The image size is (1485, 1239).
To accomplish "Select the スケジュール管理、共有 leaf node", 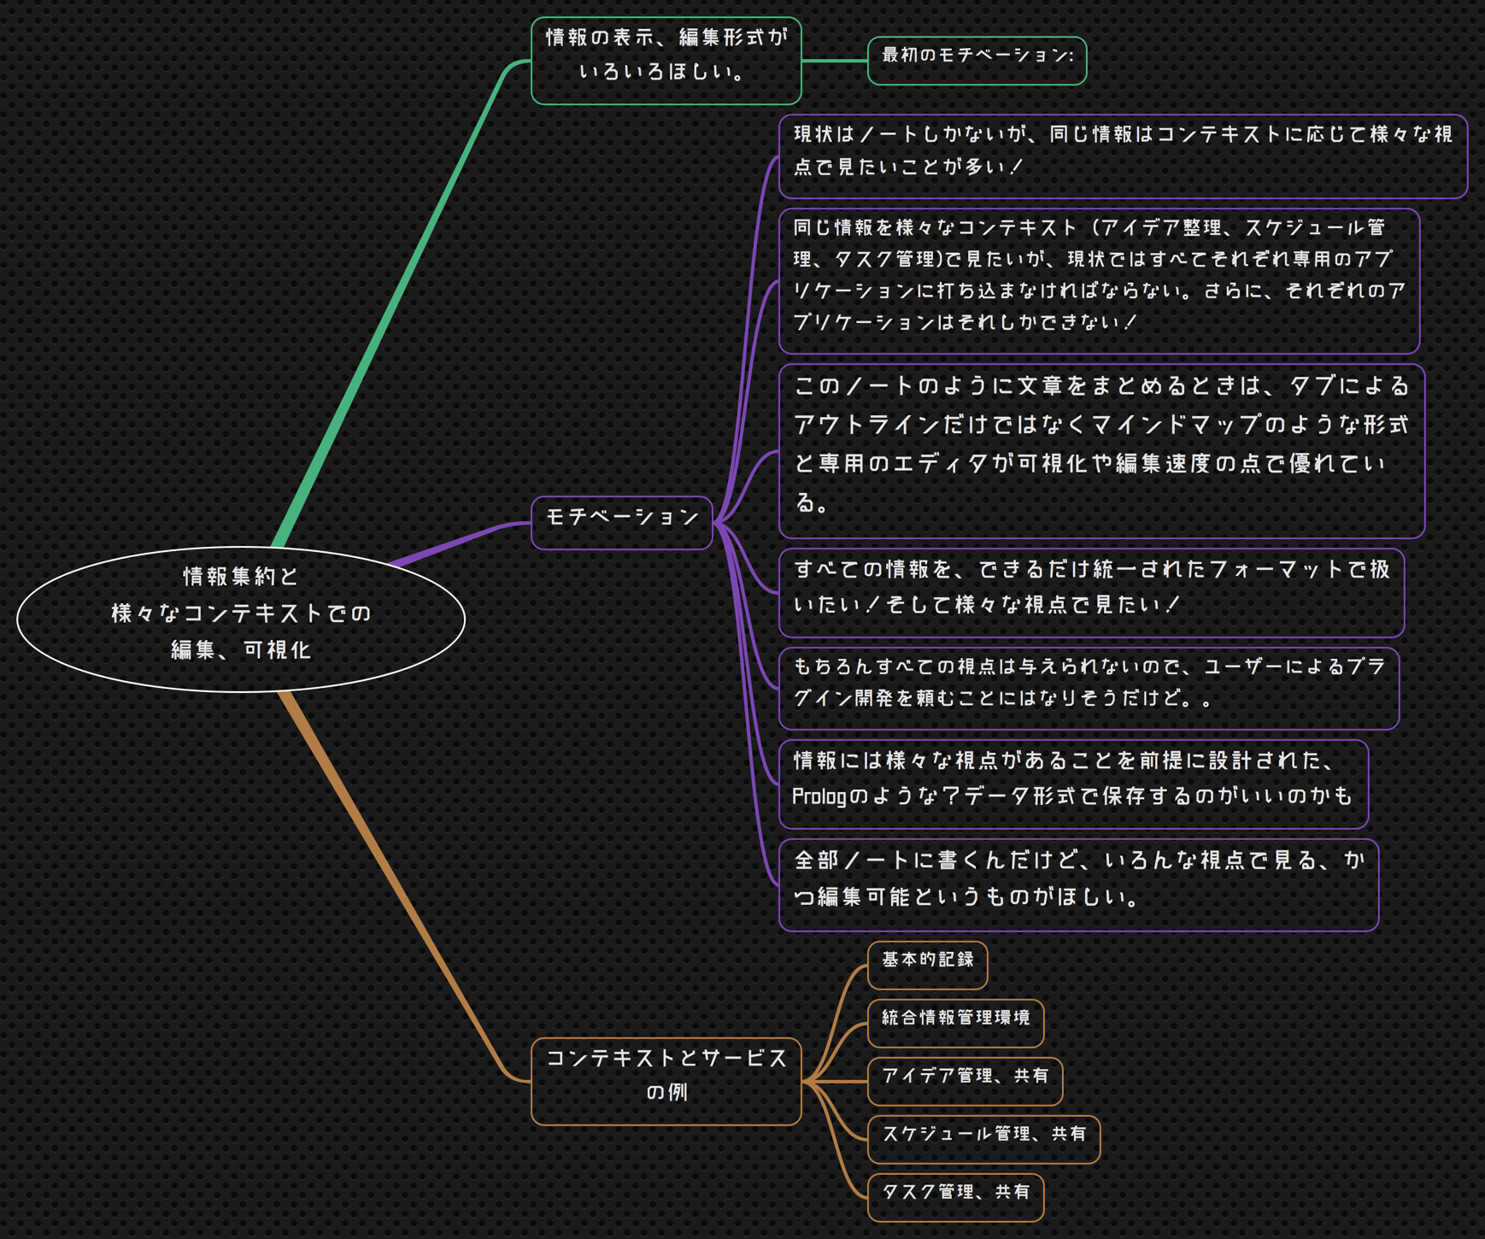I will click(984, 1140).
